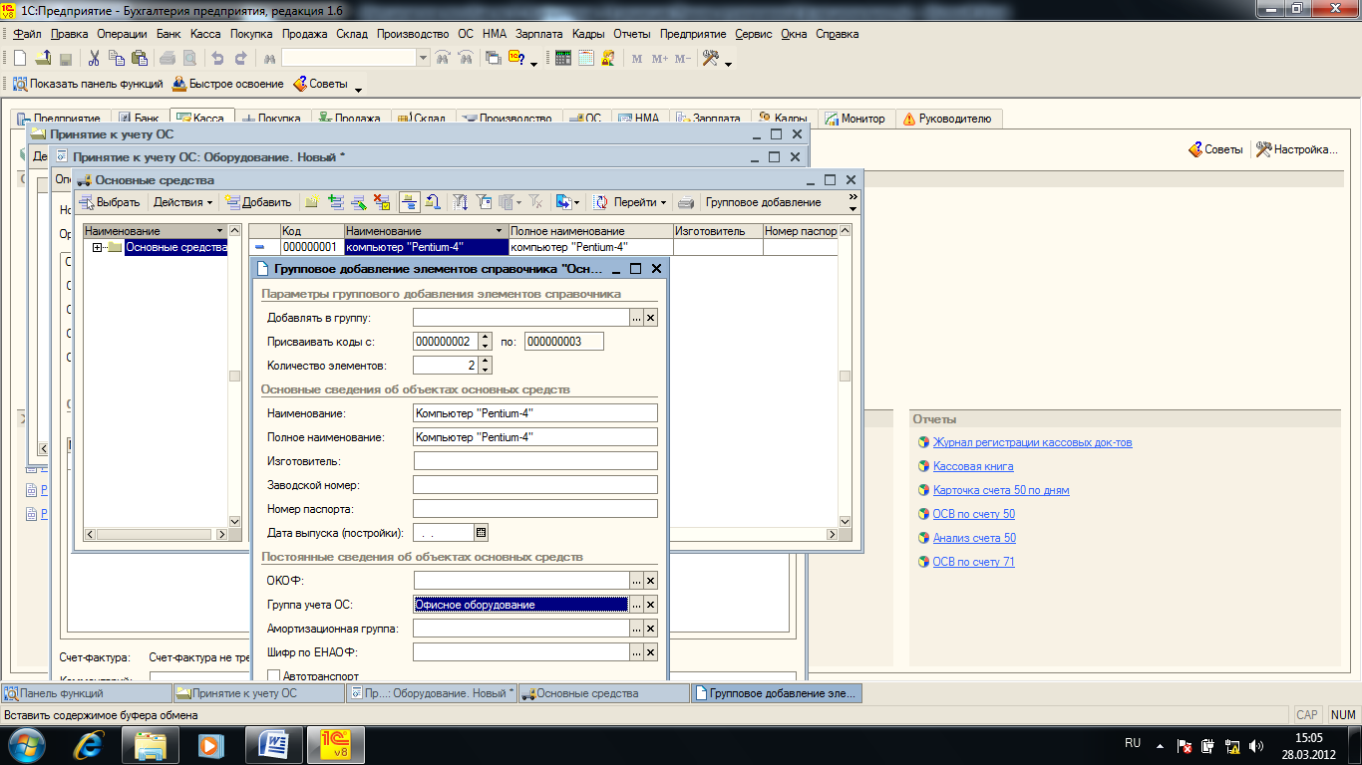Click the Add by copying icon in Основные средства

click(x=337, y=202)
